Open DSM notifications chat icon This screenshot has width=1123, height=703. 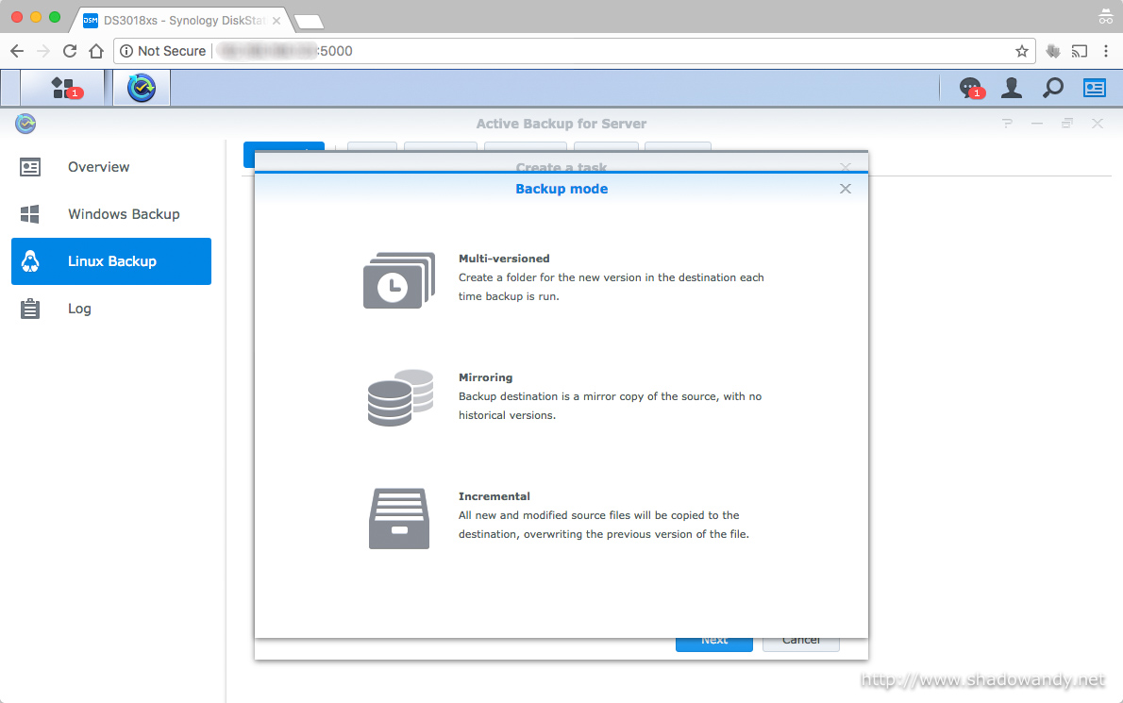[970, 88]
